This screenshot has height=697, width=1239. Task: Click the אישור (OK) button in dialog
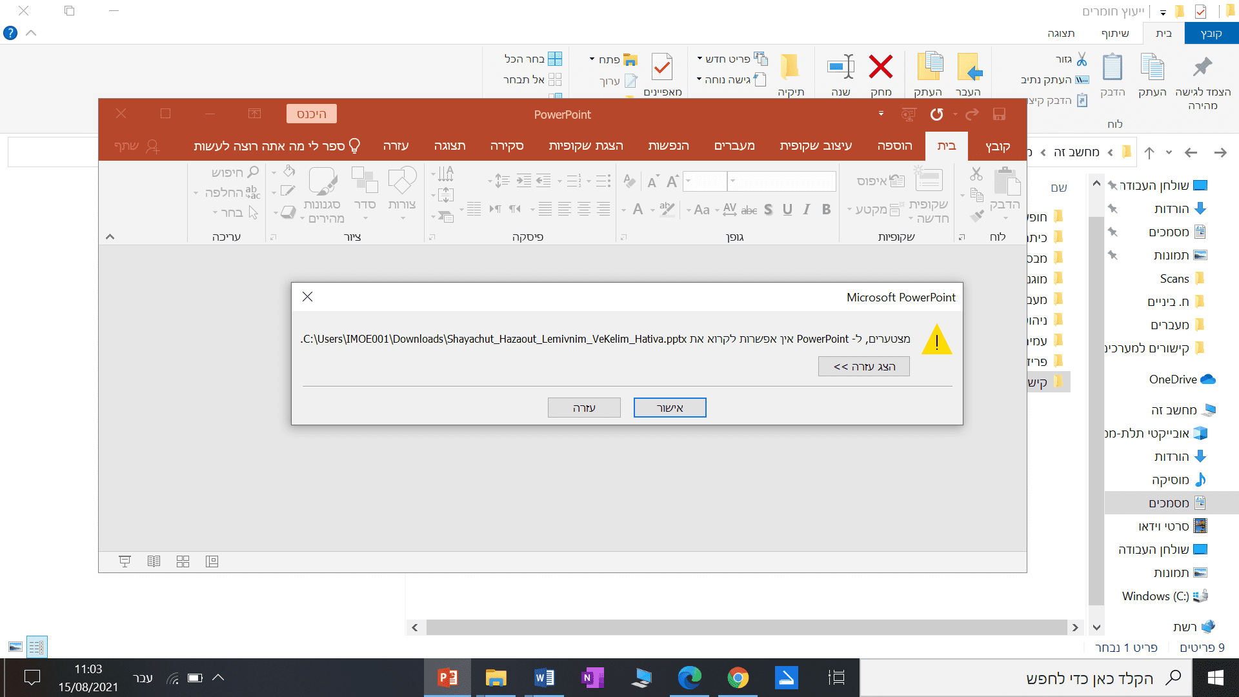669,408
